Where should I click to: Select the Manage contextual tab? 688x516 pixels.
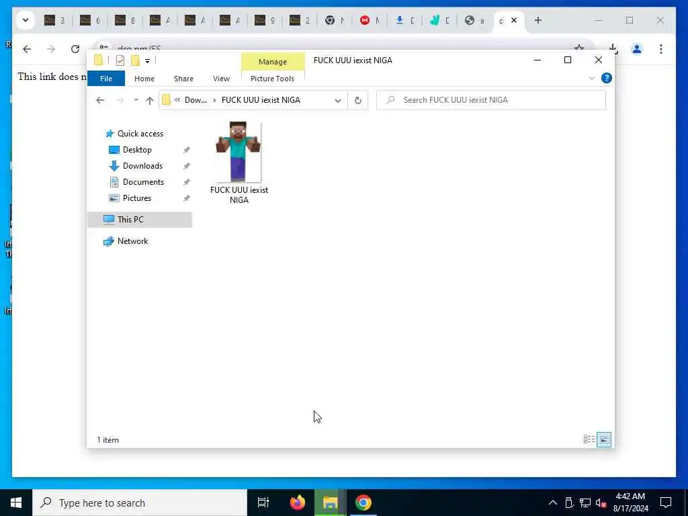click(x=273, y=62)
